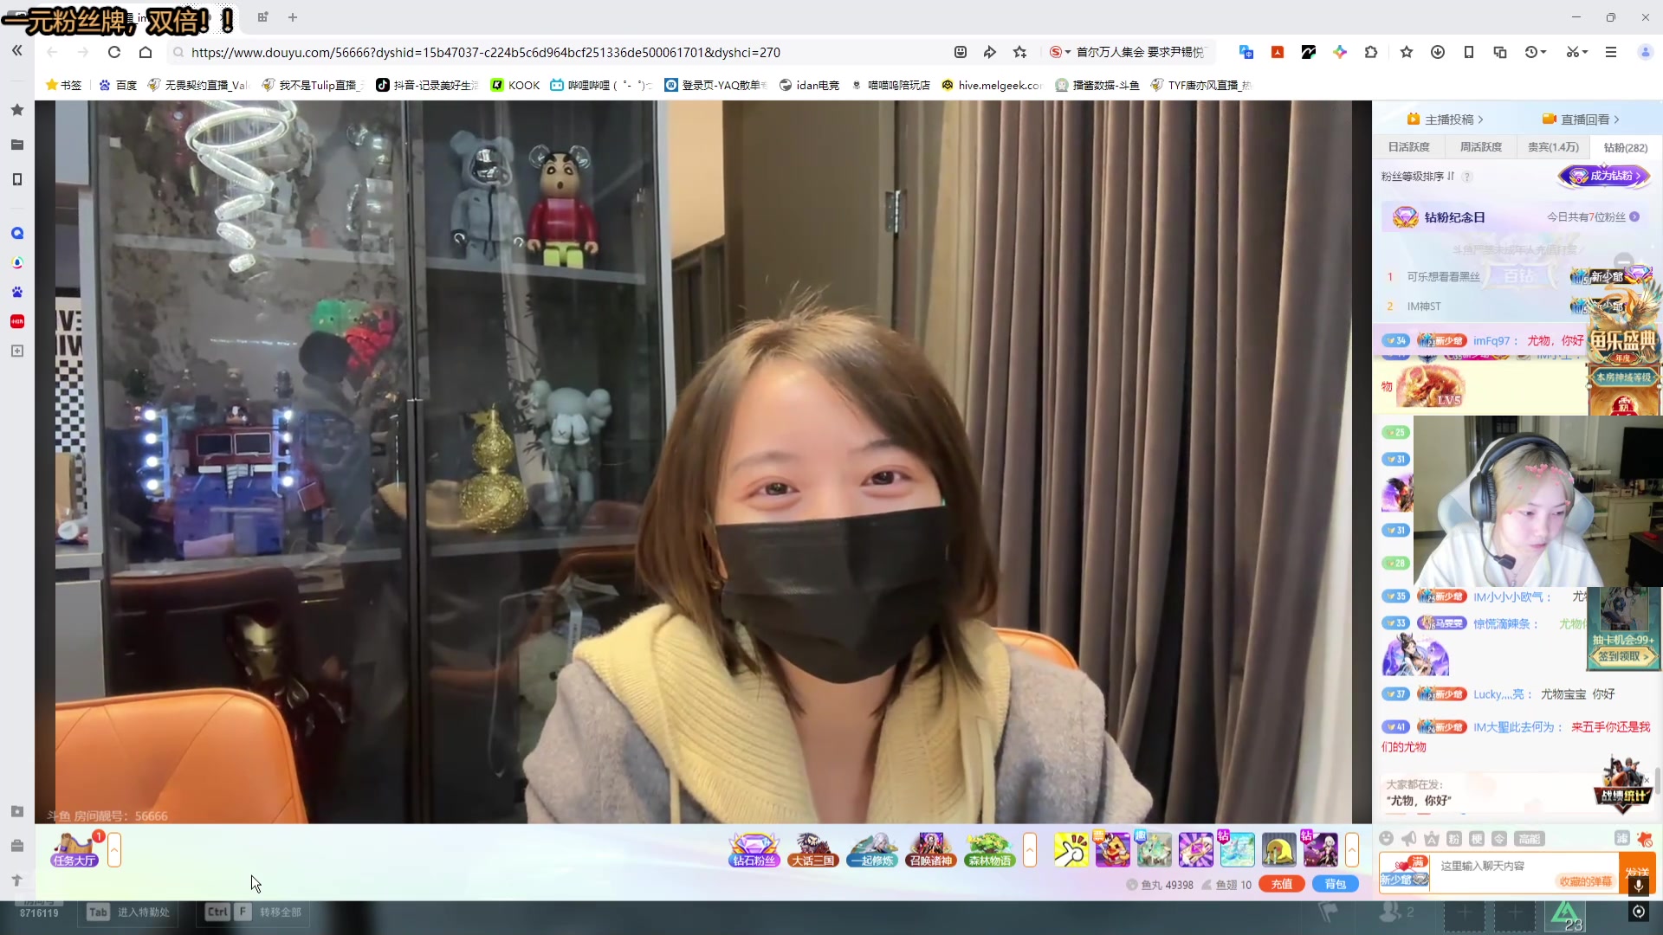Open the 背包 backpack button
Screen dimensions: 1663x935
click(1335, 884)
